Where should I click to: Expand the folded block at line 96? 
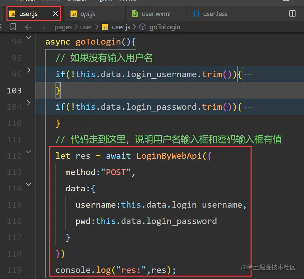pyautogui.click(x=29, y=70)
